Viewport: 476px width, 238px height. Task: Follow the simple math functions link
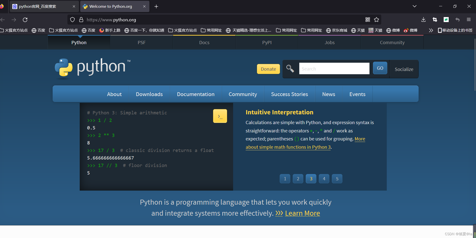coord(288,147)
